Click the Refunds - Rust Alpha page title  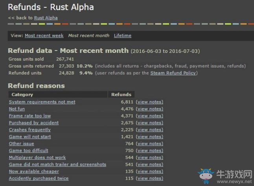51,7
